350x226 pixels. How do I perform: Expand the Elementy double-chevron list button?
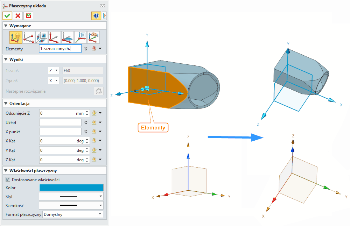(x=86, y=49)
